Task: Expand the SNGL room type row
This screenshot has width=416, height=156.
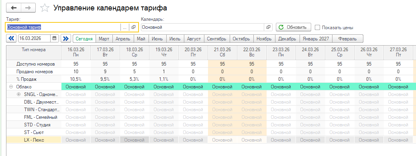Action: 19,94
